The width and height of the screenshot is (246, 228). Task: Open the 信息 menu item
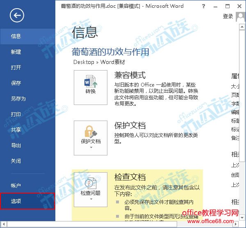pyautogui.click(x=27, y=36)
